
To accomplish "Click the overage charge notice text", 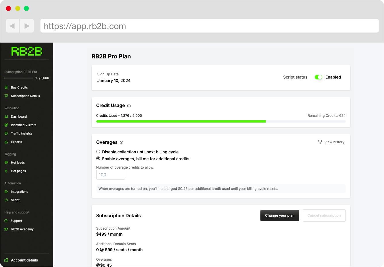I will pyautogui.click(x=188, y=189).
